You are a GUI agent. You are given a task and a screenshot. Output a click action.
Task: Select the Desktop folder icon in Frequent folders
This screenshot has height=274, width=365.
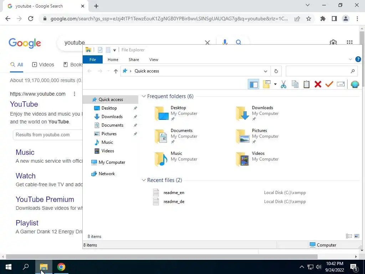161,113
